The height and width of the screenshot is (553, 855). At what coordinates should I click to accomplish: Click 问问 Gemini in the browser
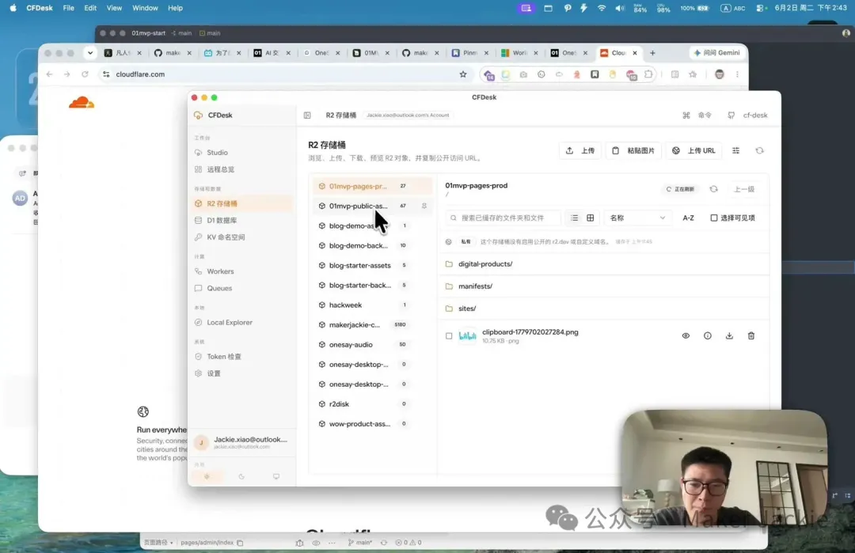coord(716,53)
